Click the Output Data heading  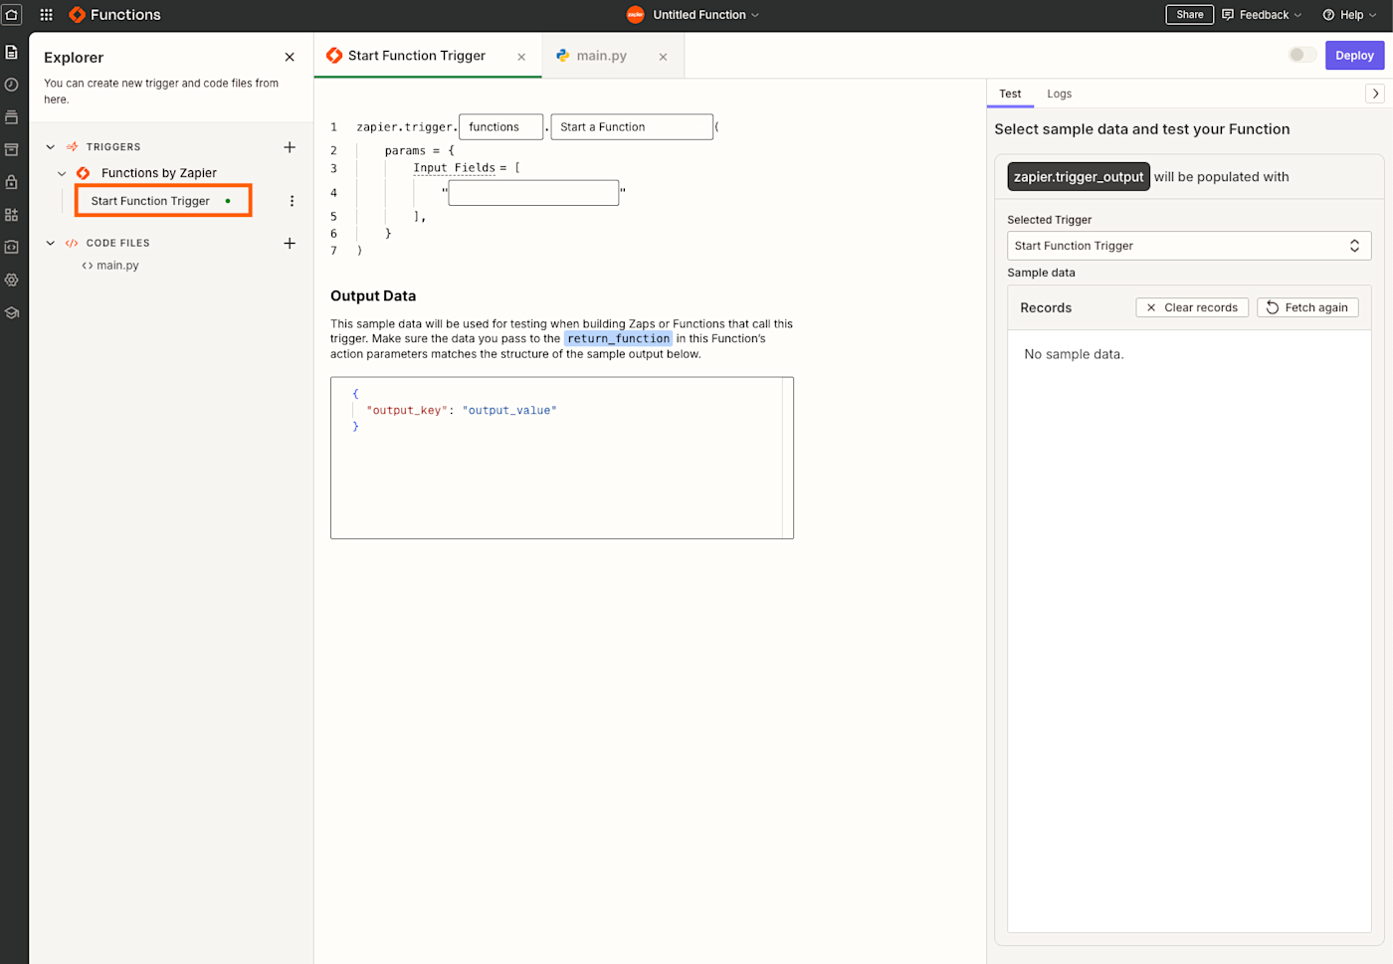tap(373, 296)
